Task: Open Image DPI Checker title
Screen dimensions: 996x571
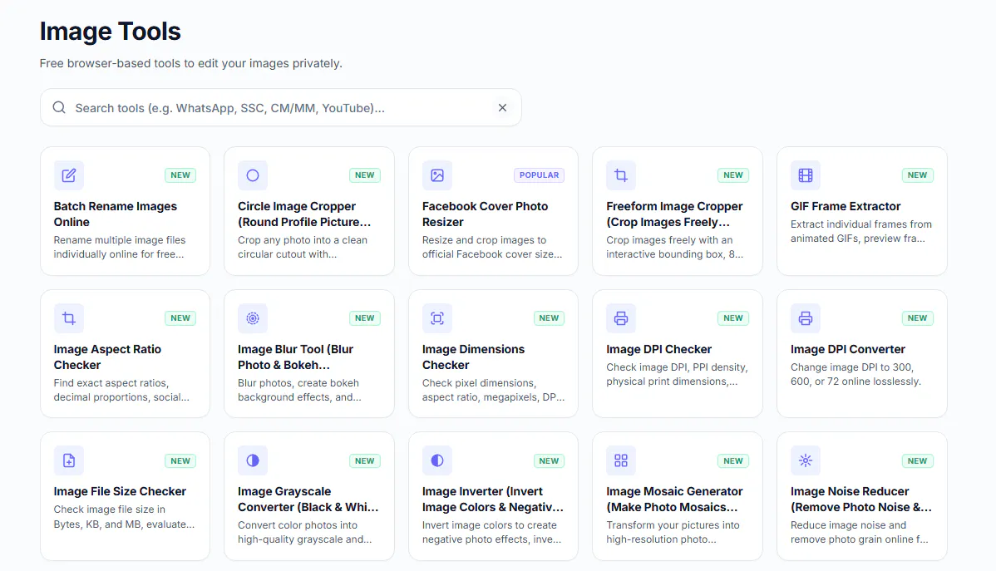Action: pos(658,349)
